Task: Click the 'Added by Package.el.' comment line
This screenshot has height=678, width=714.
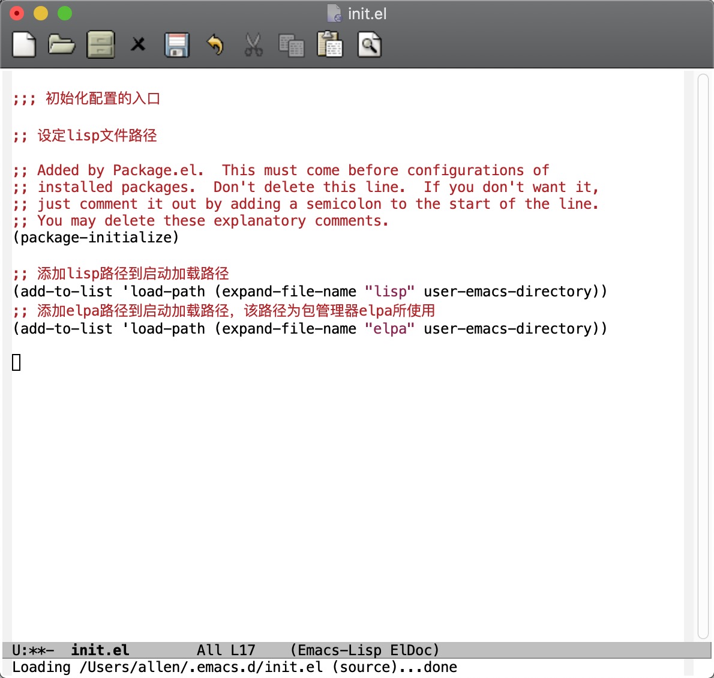Action: (281, 170)
